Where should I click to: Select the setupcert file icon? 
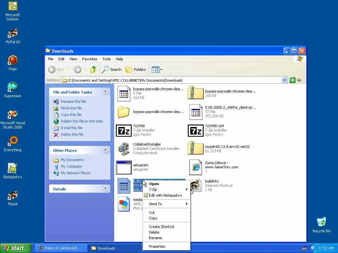pos(123,167)
